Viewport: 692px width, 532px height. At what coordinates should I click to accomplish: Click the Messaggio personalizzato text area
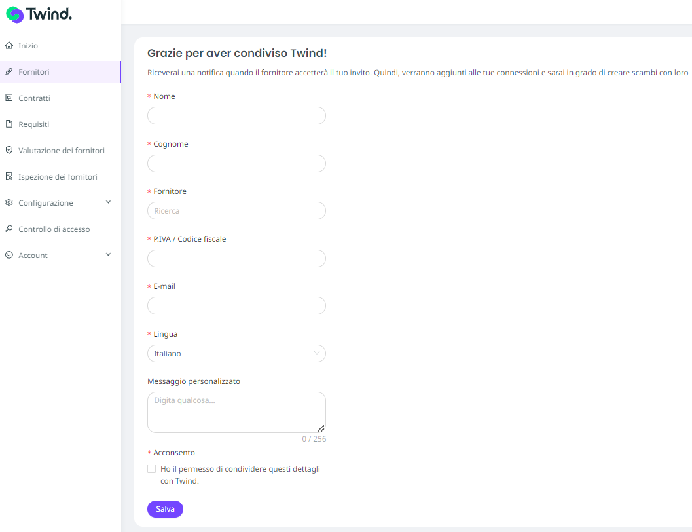pos(236,412)
